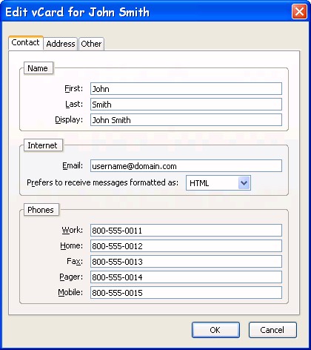This screenshot has width=311, height=350.
Task: Click the dropdown arrow next to HTML
Action: pos(244,183)
